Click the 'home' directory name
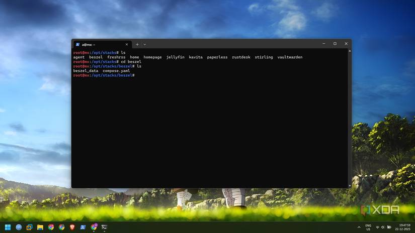415x233 pixels. (x=134, y=57)
